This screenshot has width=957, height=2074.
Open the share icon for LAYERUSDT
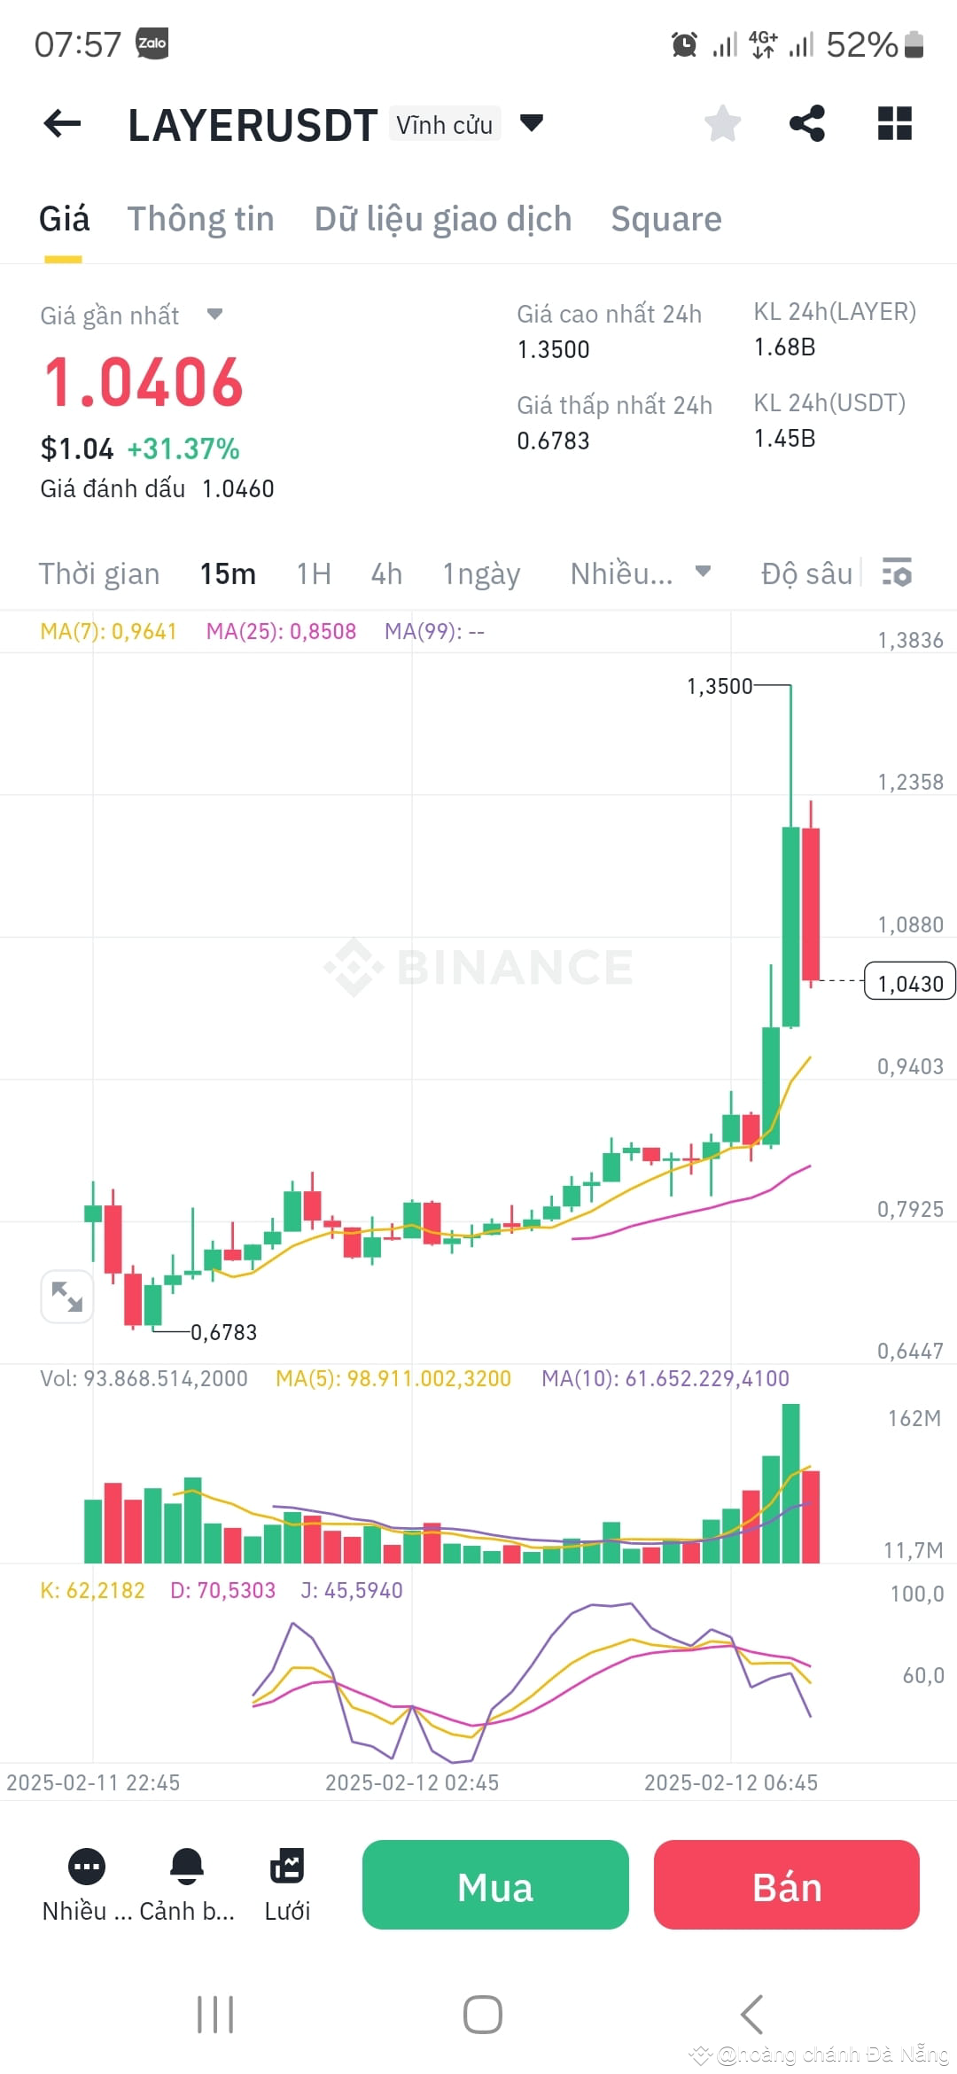[x=807, y=123]
